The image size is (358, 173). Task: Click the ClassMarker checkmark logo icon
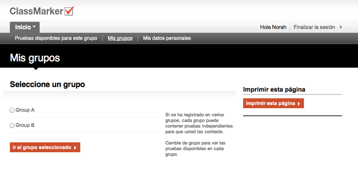tap(69, 11)
